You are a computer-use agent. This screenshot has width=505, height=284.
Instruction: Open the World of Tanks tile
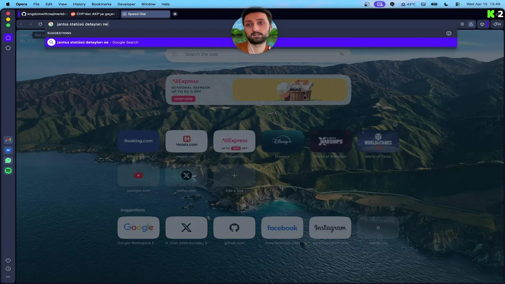click(378, 141)
